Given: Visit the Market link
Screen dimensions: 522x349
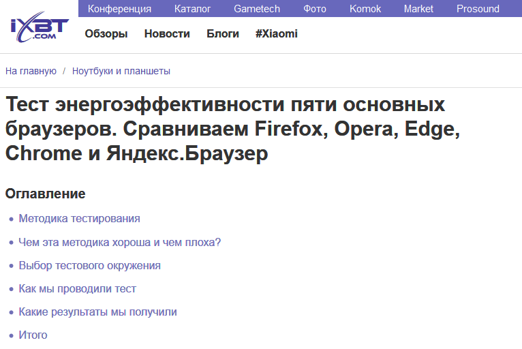Looking at the screenshot, I should 418,9.
